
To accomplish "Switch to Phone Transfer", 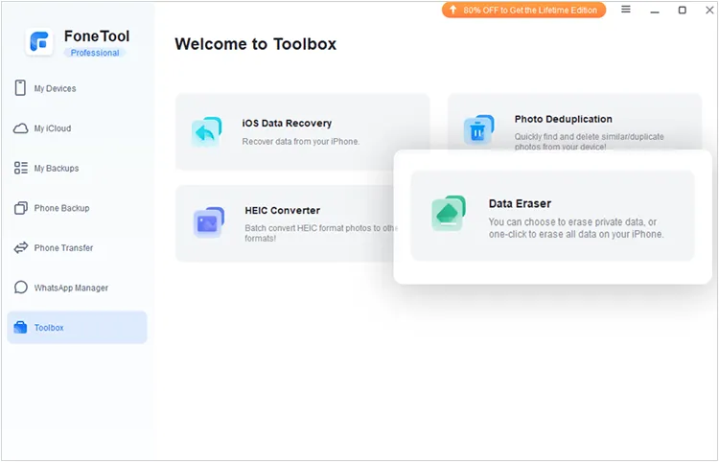I will click(77, 248).
